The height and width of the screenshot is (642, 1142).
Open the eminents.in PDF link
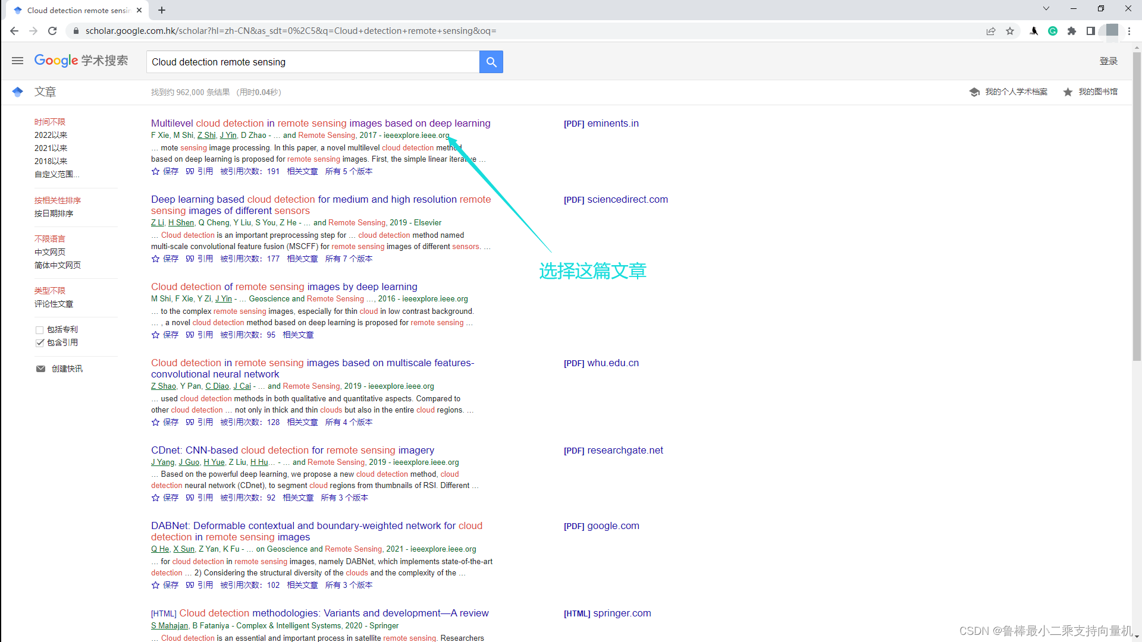tap(601, 123)
